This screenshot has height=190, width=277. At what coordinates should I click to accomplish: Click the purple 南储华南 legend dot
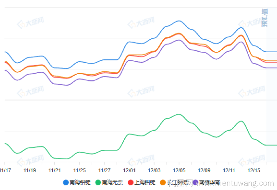click(x=196, y=182)
